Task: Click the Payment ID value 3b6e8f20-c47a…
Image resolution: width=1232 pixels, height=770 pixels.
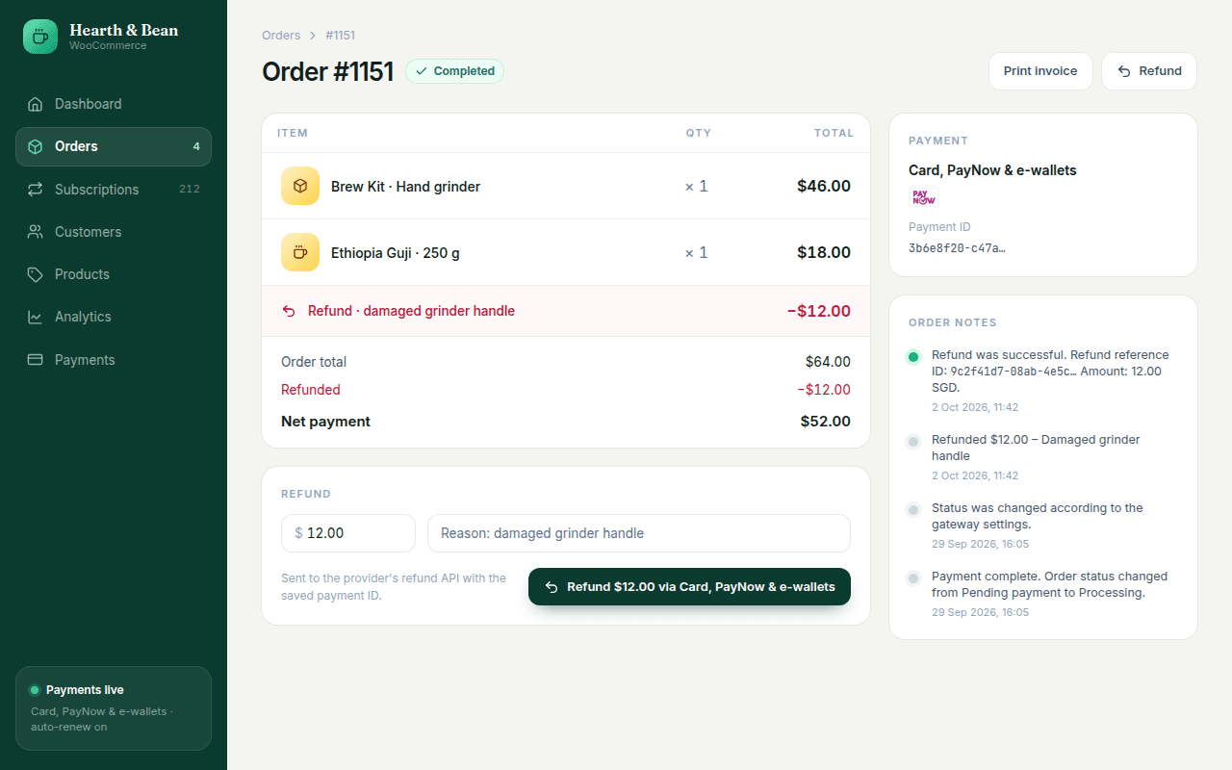Action: point(958,248)
